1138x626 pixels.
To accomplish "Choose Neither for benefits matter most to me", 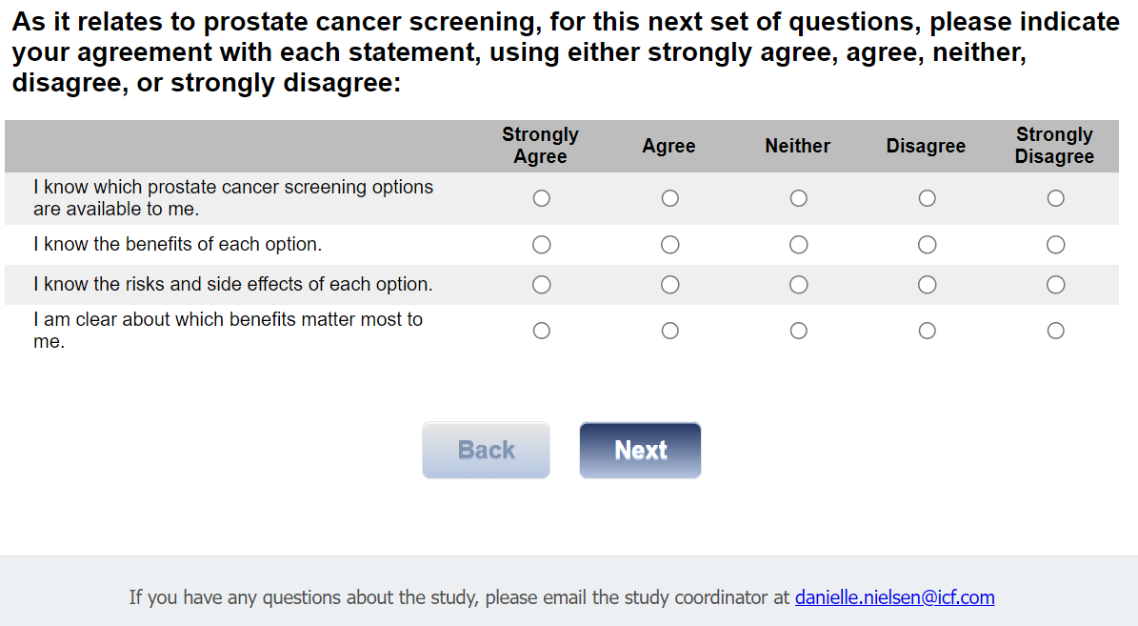I will (x=798, y=331).
